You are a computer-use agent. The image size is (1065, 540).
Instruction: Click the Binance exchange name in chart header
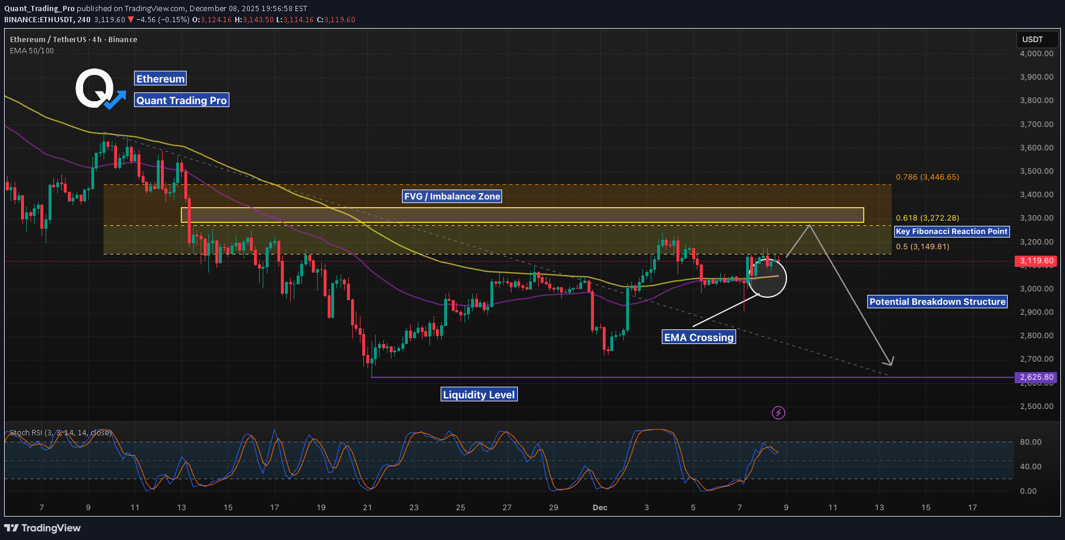click(x=122, y=39)
